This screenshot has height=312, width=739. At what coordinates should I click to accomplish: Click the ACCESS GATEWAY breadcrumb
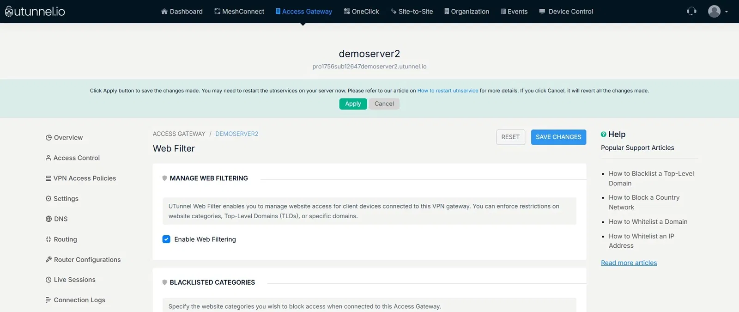pyautogui.click(x=179, y=134)
